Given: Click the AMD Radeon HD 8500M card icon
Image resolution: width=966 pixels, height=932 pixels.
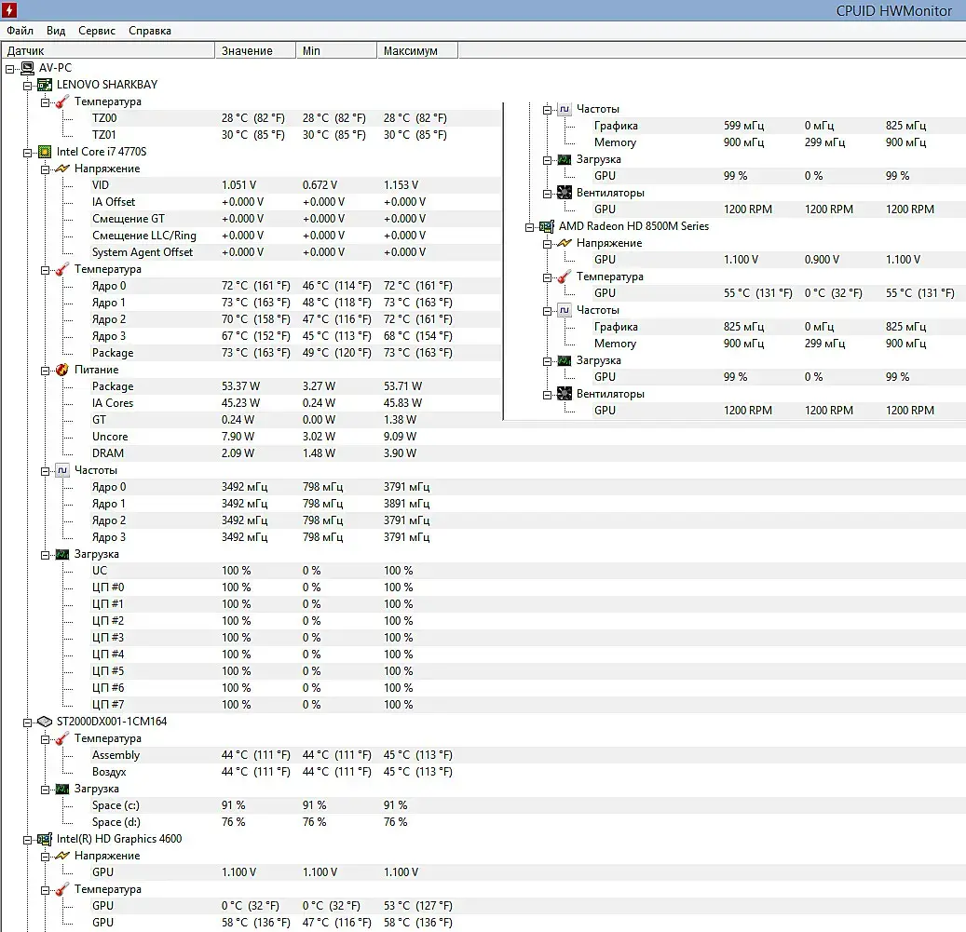Looking at the screenshot, I should (x=547, y=226).
